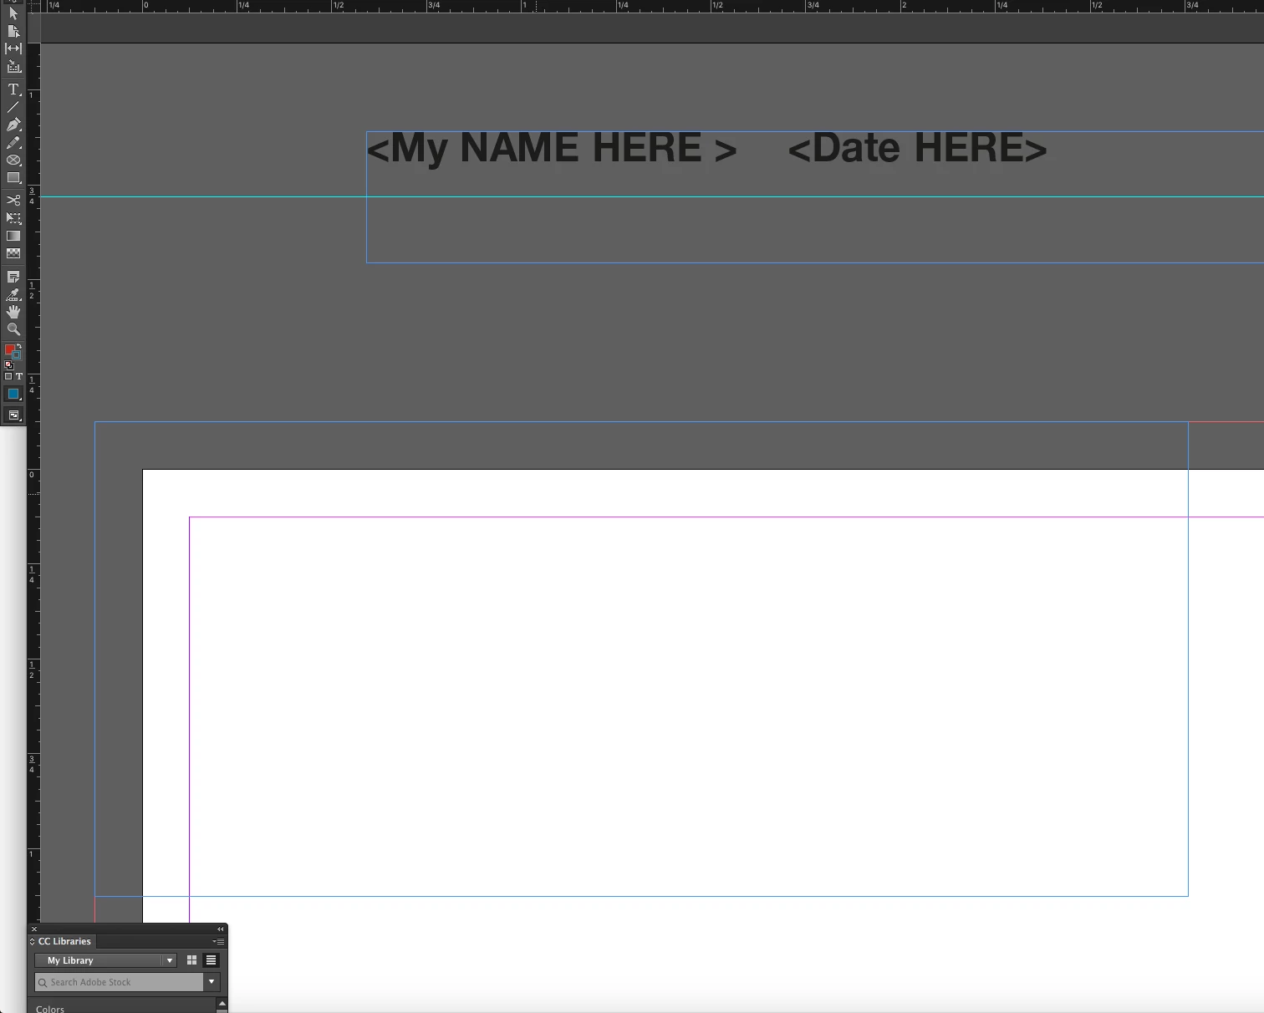The width and height of the screenshot is (1264, 1013).
Task: Show library items as list
Action: [x=211, y=960]
